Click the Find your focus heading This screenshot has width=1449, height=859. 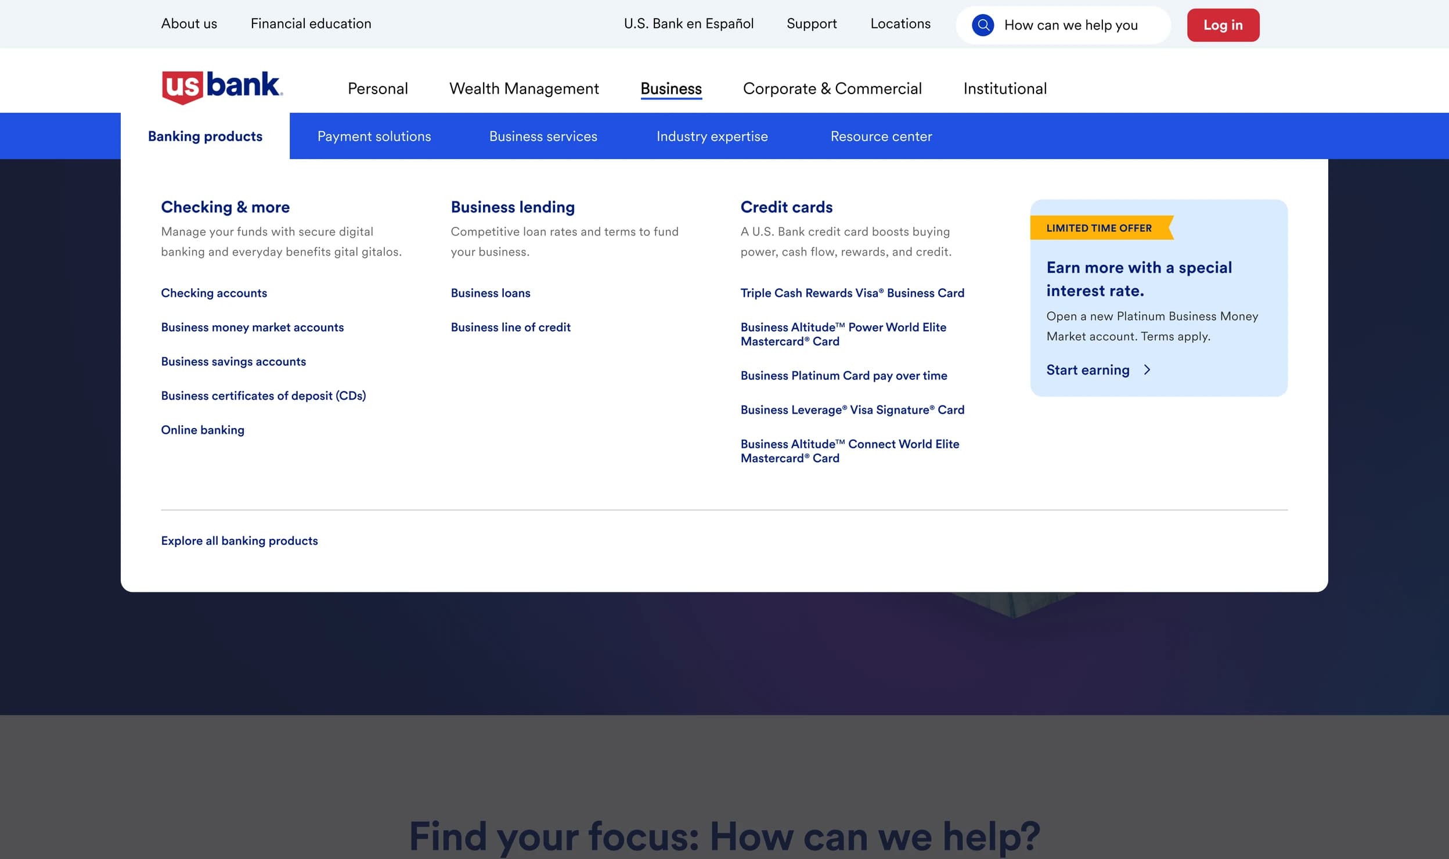pyautogui.click(x=724, y=836)
